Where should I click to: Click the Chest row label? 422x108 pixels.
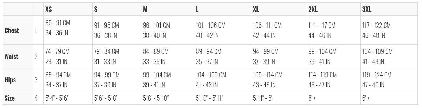(x=12, y=30)
